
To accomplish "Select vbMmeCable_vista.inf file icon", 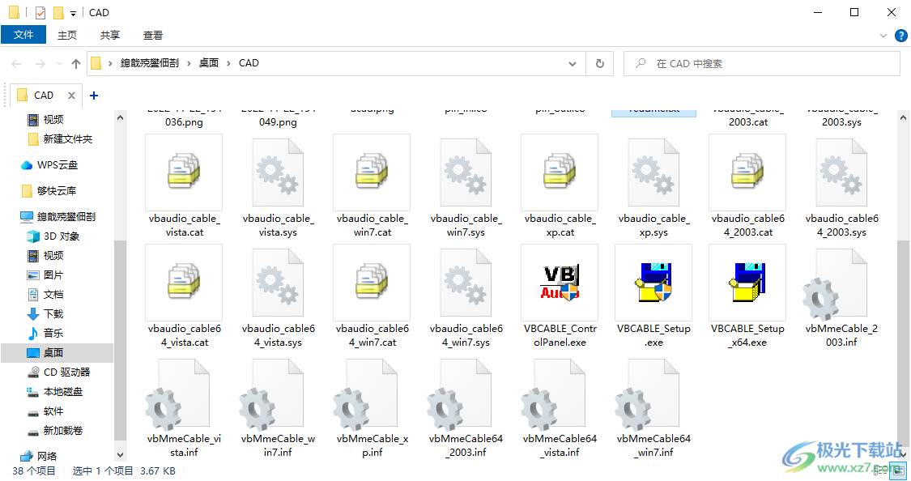I will (178, 394).
